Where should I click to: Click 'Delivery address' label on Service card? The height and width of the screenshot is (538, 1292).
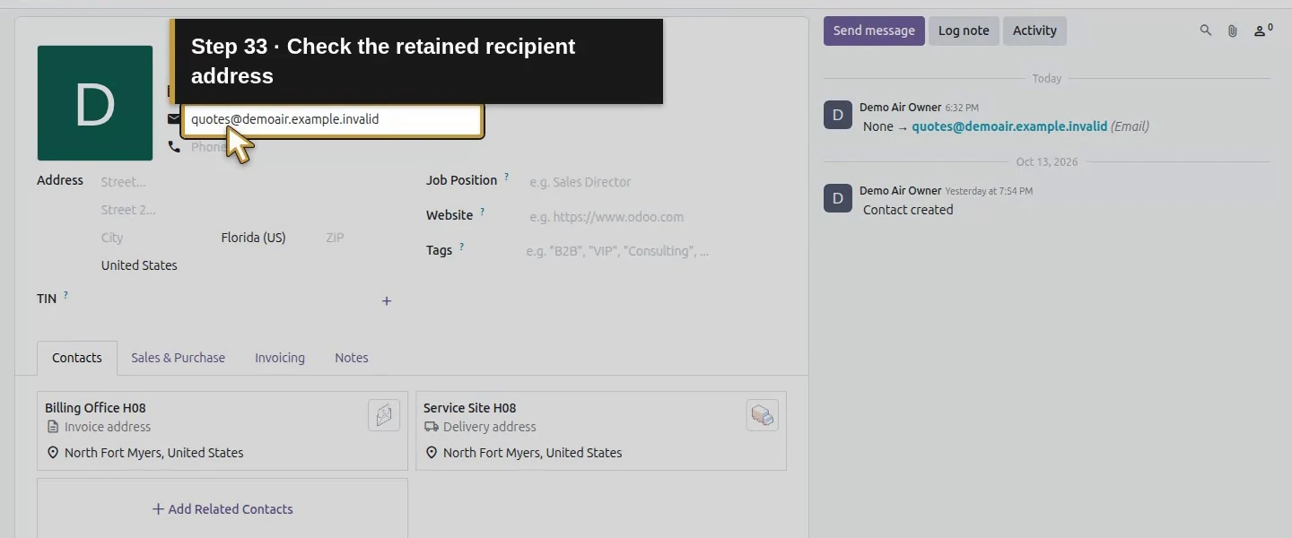click(x=490, y=427)
